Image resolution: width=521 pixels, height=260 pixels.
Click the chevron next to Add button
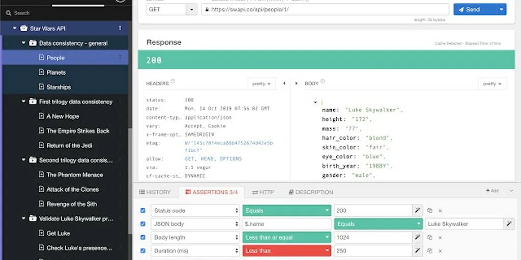pos(511,191)
